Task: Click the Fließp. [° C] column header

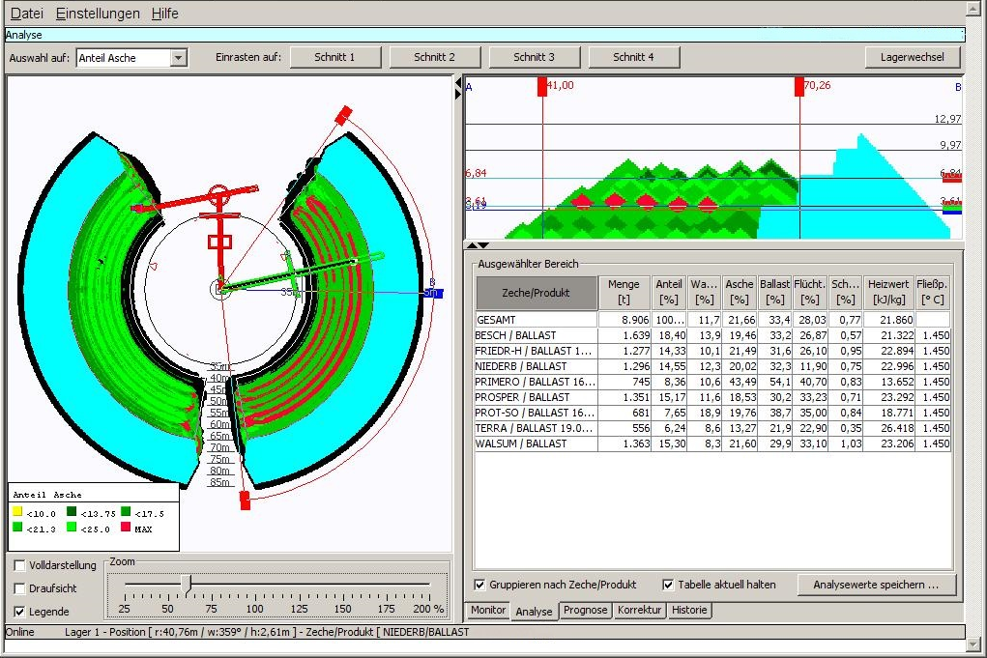Action: pos(933,293)
